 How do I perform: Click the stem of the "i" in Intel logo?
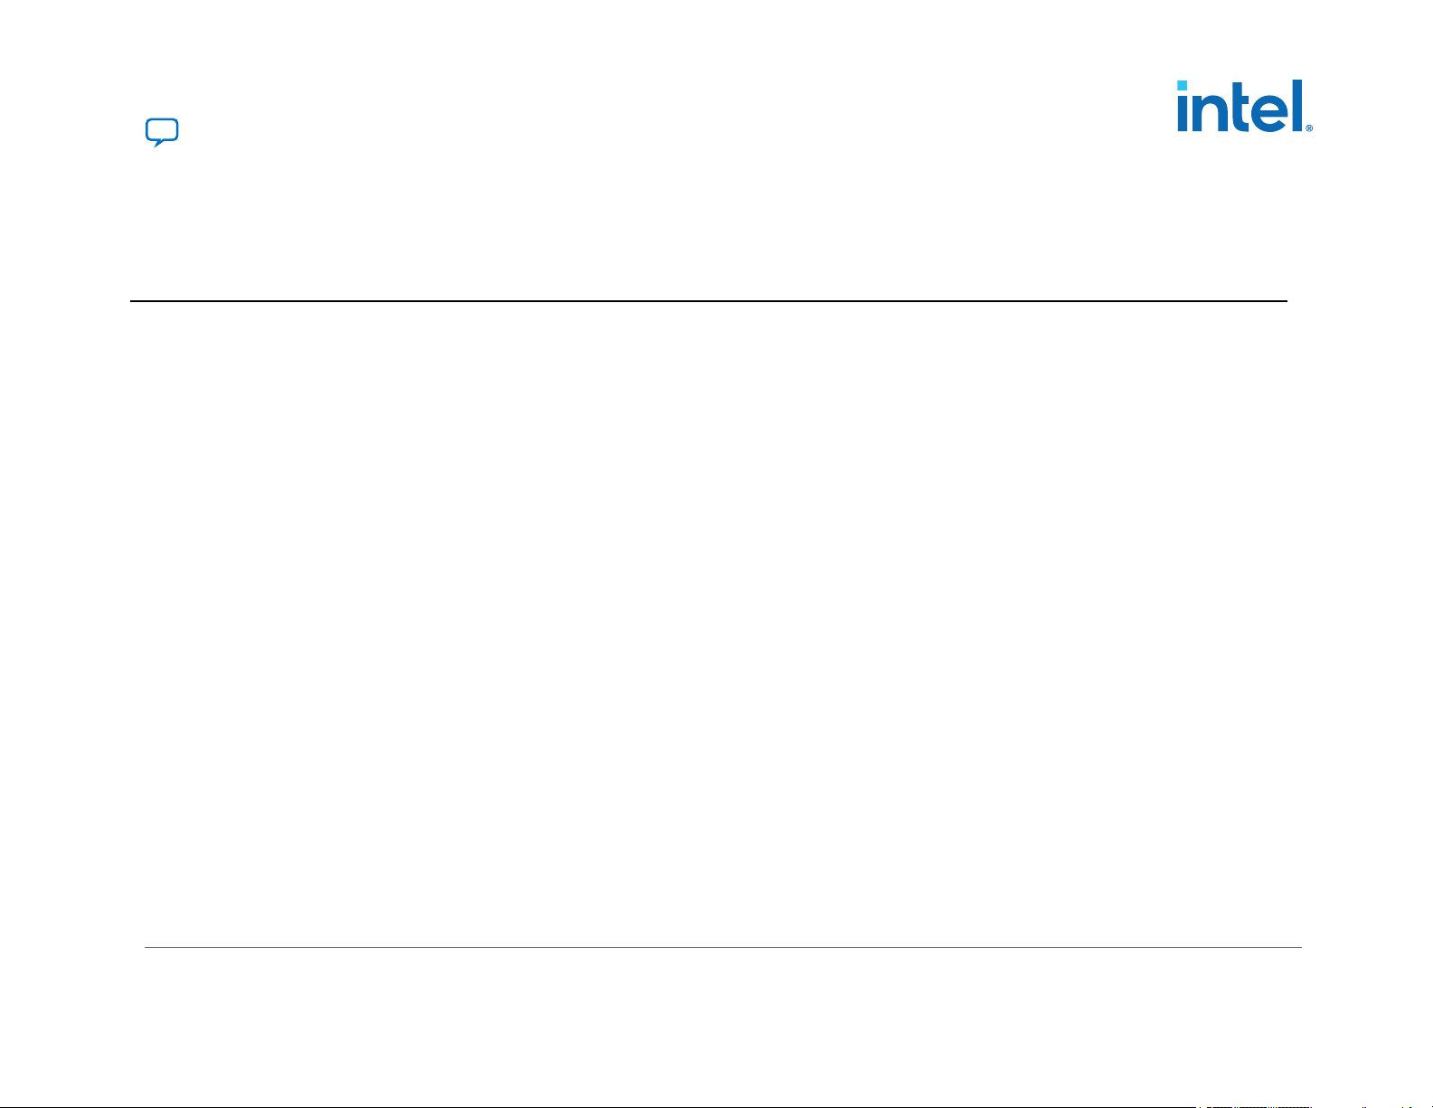tap(1182, 113)
